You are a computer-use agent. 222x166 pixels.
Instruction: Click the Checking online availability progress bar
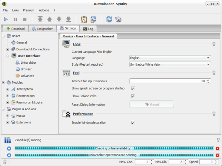[x=114, y=148]
